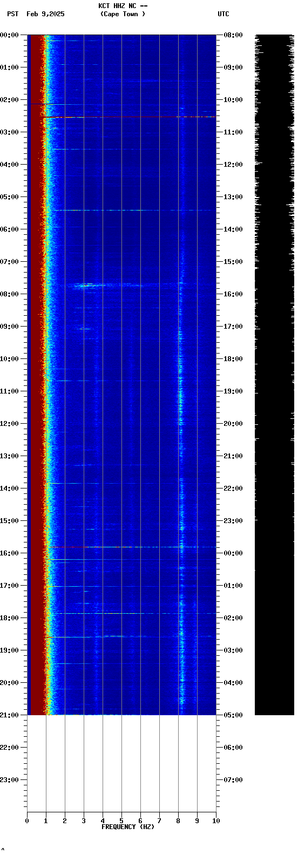The image size is (298, 855).
Task: Click the PST "22:00" time label
Action: pos(10,748)
